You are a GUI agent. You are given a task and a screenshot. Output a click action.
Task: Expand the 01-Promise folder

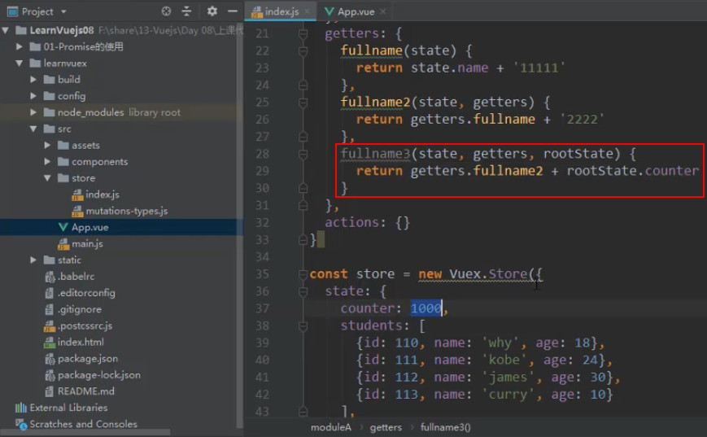click(19, 46)
